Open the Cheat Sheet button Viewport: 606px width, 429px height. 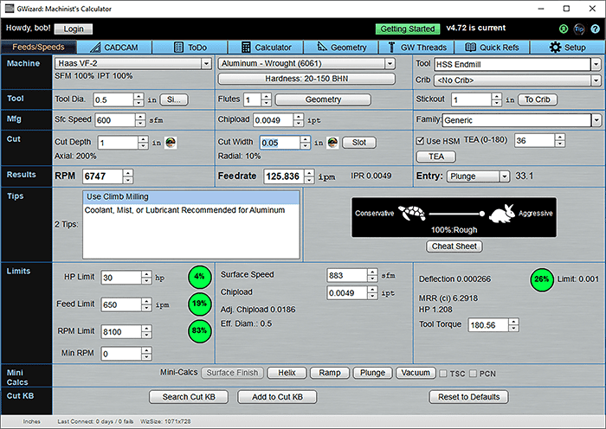coord(455,247)
